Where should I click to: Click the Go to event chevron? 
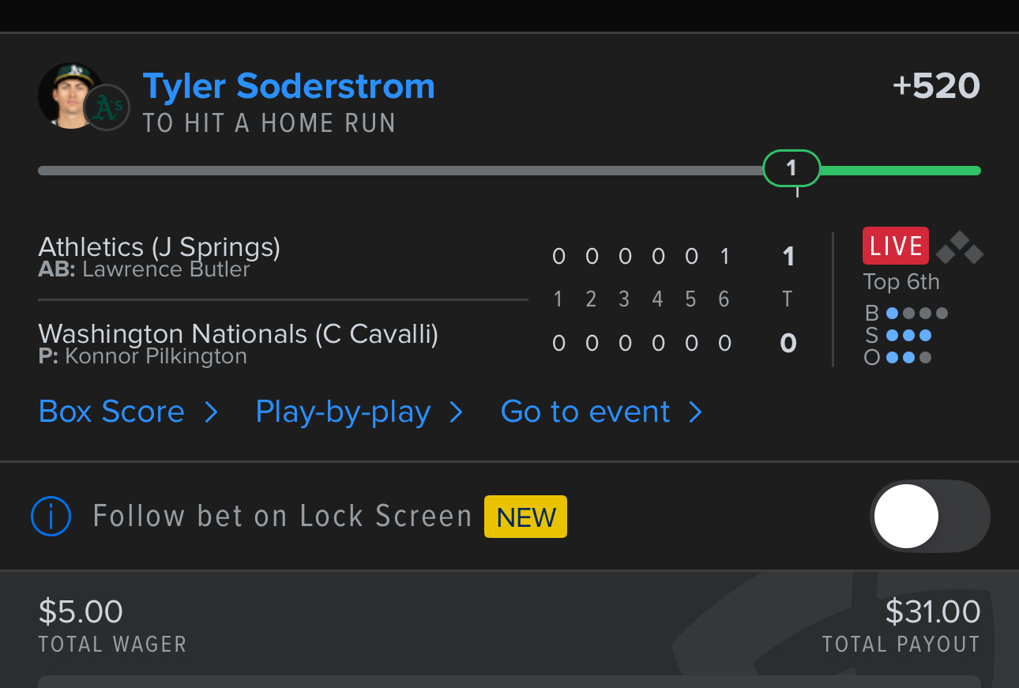tap(695, 412)
